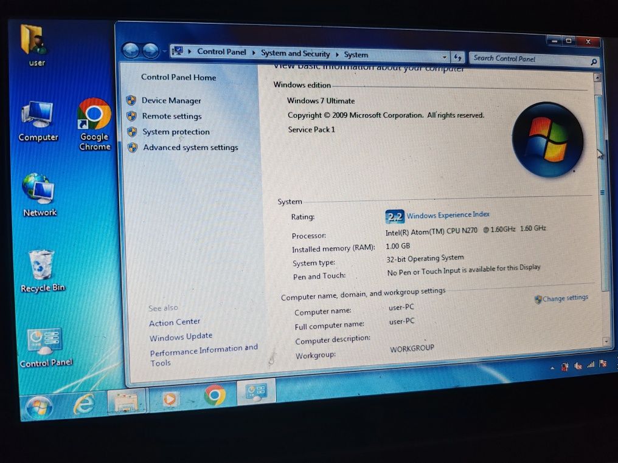Click the 2.2 rating score badge
This screenshot has width=618, height=463.
point(395,216)
